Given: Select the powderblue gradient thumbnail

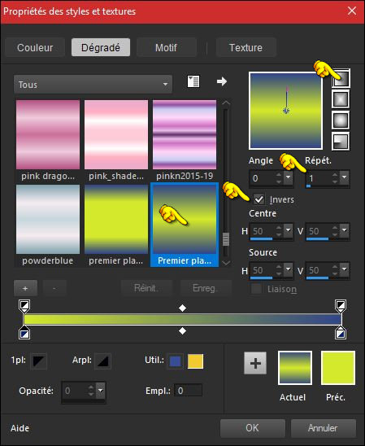Looking at the screenshot, I should 48,225.
